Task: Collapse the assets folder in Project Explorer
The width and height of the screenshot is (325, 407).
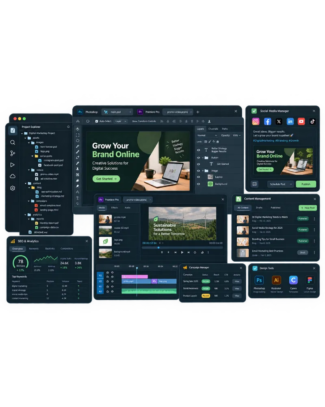Action: [x=26, y=138]
